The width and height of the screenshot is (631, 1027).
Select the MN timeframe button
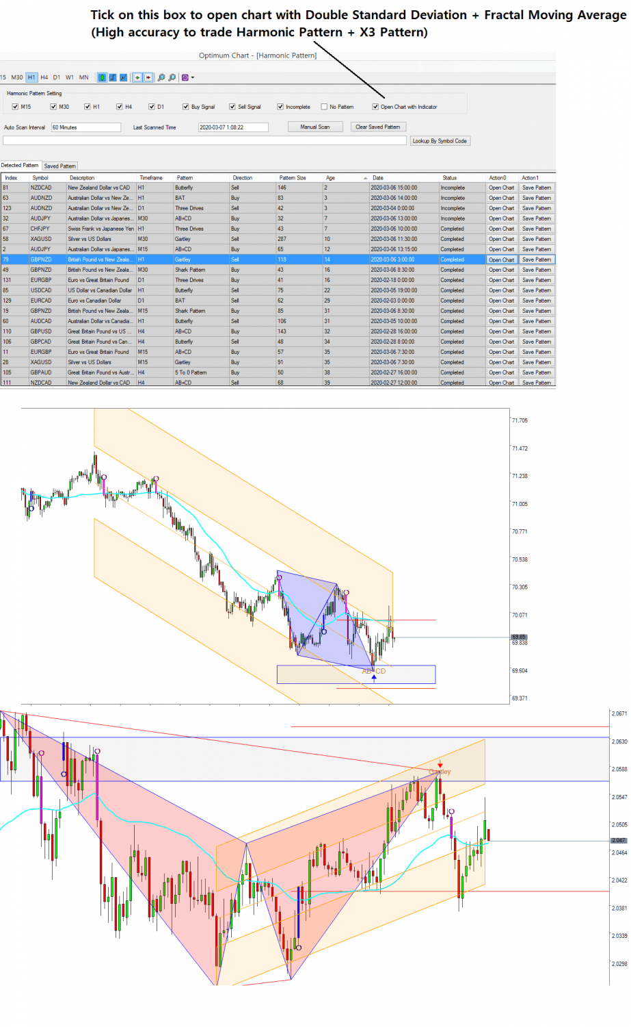click(85, 77)
